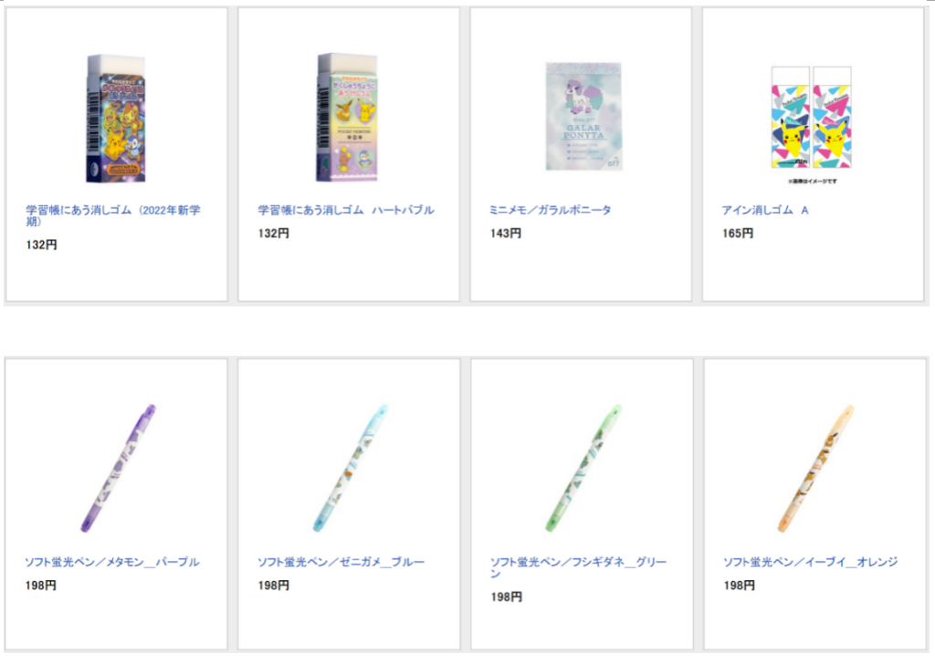Open the Heart Bubble eraser product image
Screen dimensions: 935x664
click(x=348, y=118)
